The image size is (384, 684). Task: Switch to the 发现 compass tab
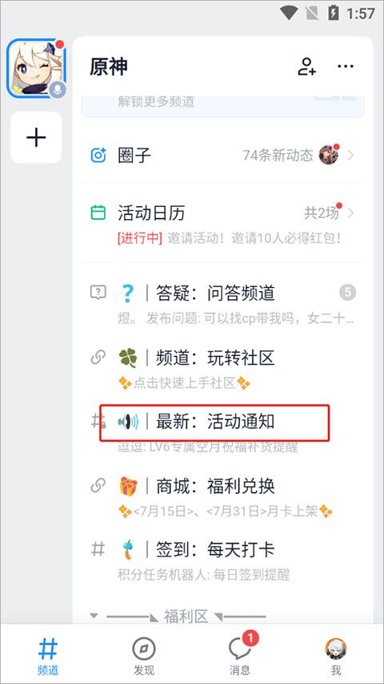(144, 656)
